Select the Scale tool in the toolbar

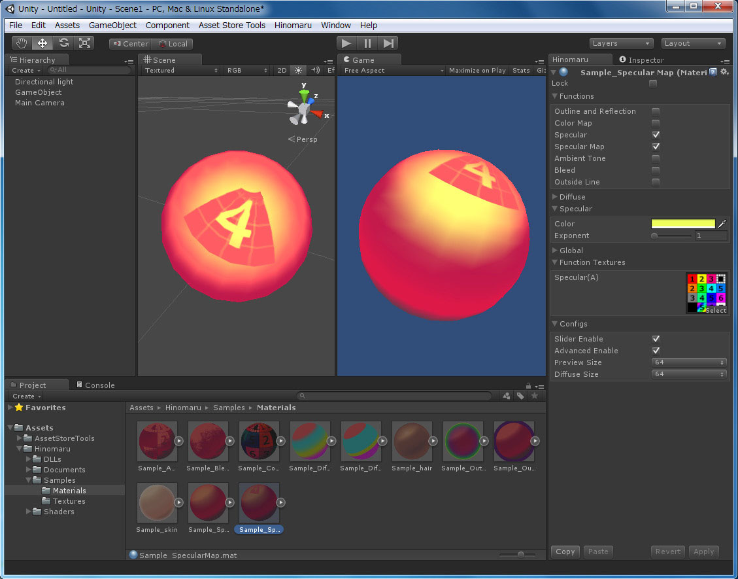coord(84,43)
